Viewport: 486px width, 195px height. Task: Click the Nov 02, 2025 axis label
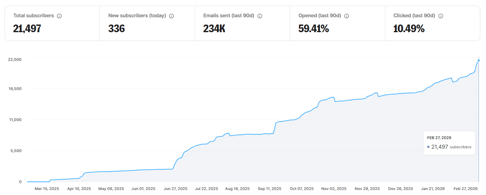[334, 188]
